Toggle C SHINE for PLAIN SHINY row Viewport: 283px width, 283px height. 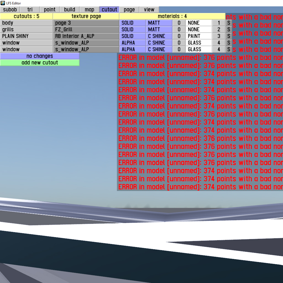point(159,36)
